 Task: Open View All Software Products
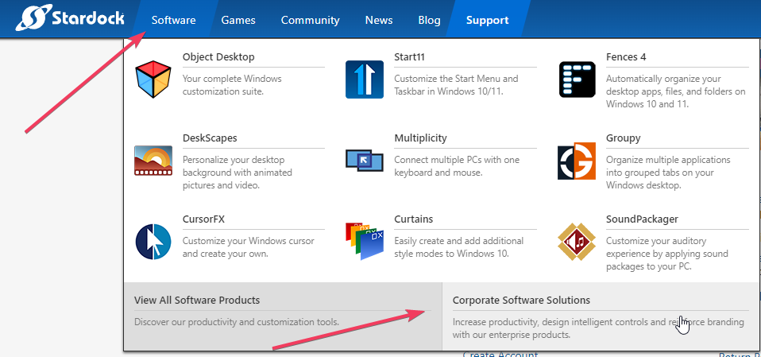click(x=197, y=300)
